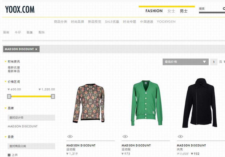Viewport: 225px width, 157px height.
Task: Open the 新品预览 menu
Action: [94, 22]
